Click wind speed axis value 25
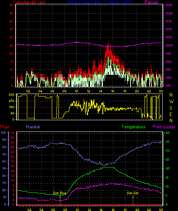The height and width of the screenshot is (211, 178). coord(11,45)
